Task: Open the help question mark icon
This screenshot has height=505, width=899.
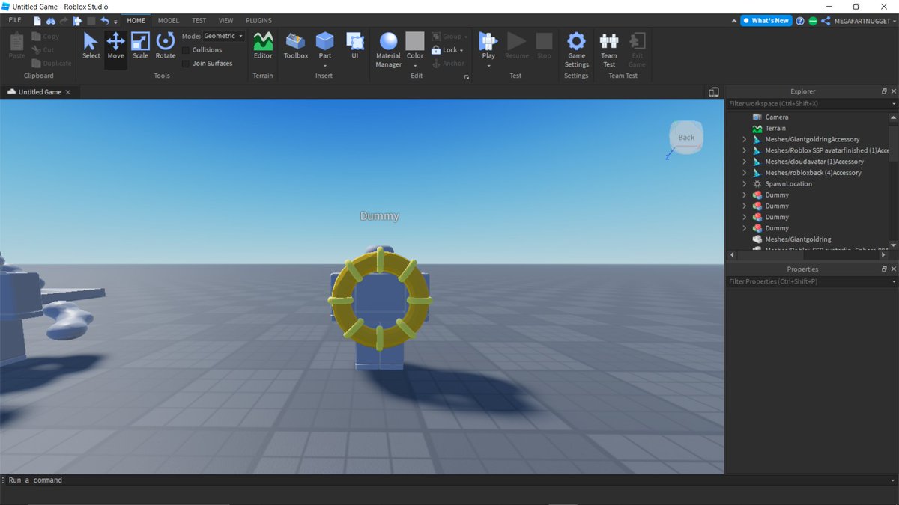Action: (800, 21)
